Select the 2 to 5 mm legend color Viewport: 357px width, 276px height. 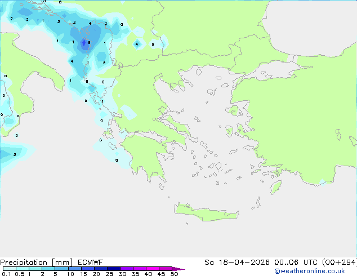pyautogui.click(x=48, y=269)
